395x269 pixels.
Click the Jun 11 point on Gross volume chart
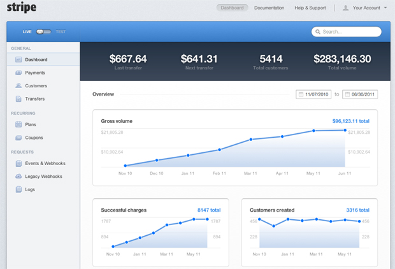point(345,131)
